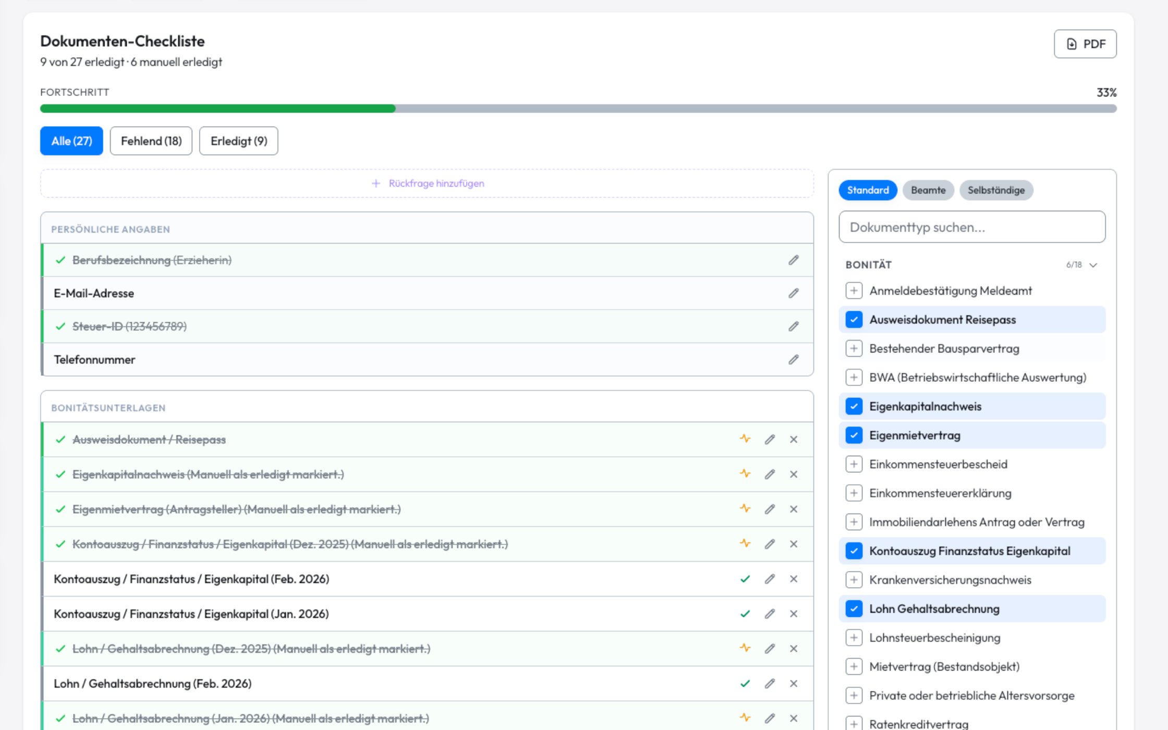The height and width of the screenshot is (730, 1168).
Task: Edit Steuer-ID using the pencil icon
Action: tap(793, 326)
